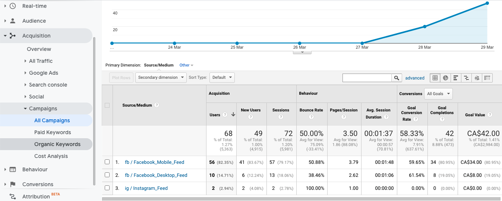
Task: Click the advanced filter link
Action: click(415, 78)
